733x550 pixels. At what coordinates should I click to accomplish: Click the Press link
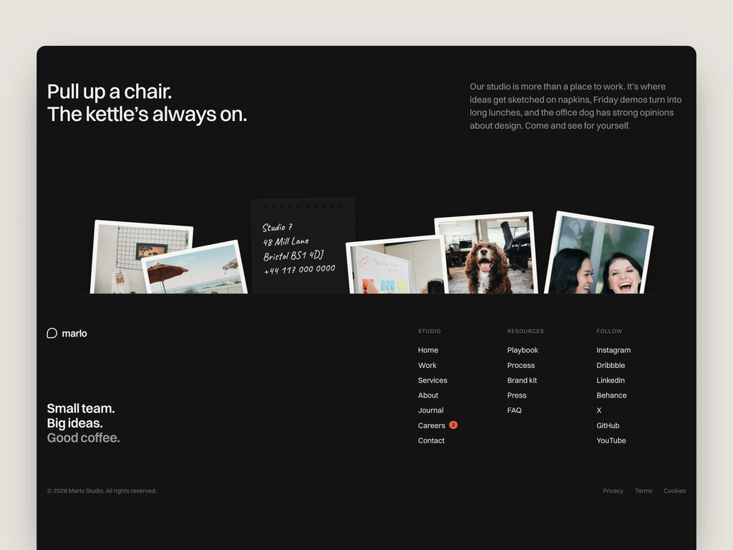point(517,395)
